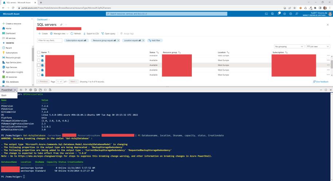
Task: Check the checkbox on the highlighted server row
Action: point(39,65)
